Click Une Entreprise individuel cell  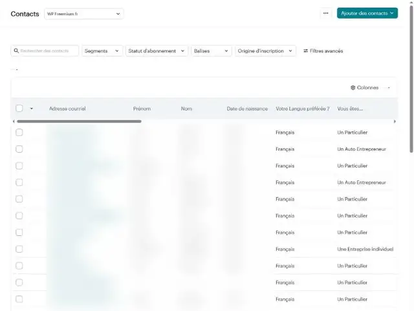(x=365, y=249)
